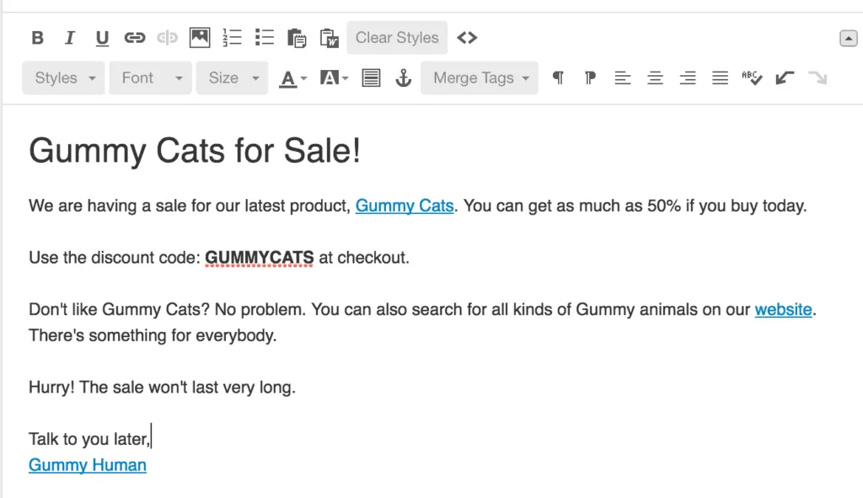Expand the Size selector
This screenshot has width=863, height=498.
coord(232,78)
